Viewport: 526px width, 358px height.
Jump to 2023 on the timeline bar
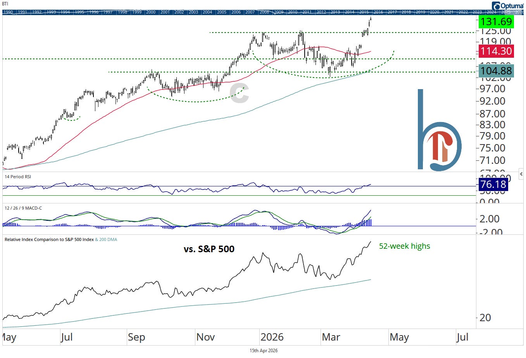click(x=477, y=12)
